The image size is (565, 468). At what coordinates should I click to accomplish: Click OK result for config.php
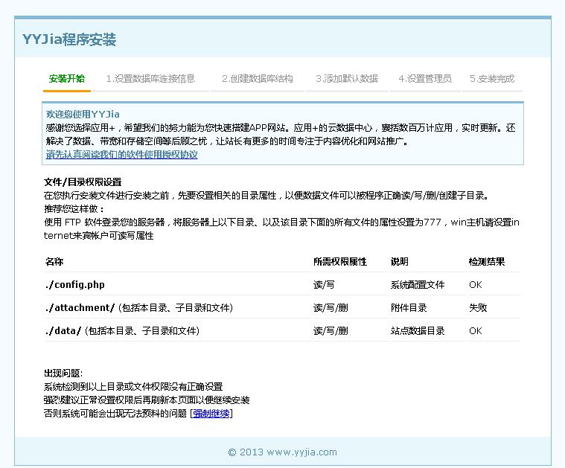pos(475,285)
